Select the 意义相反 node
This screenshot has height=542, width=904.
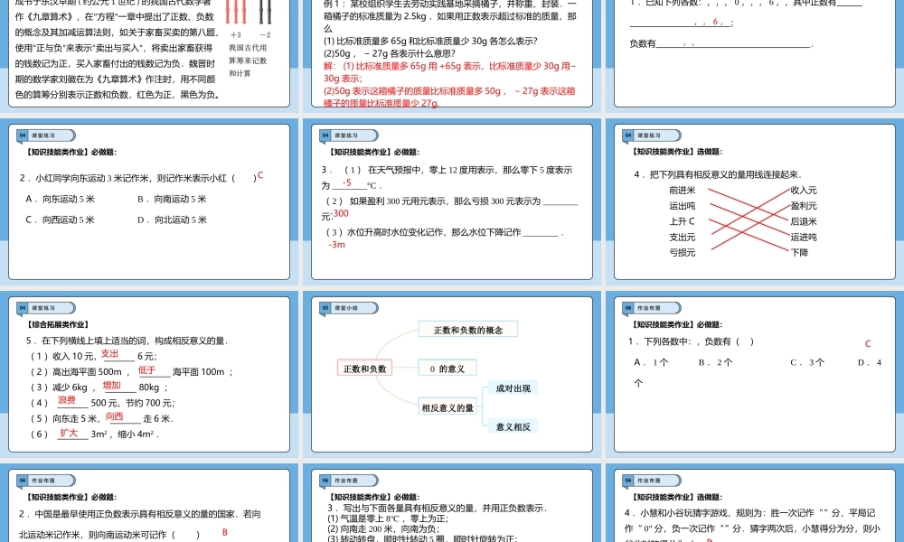point(513,426)
